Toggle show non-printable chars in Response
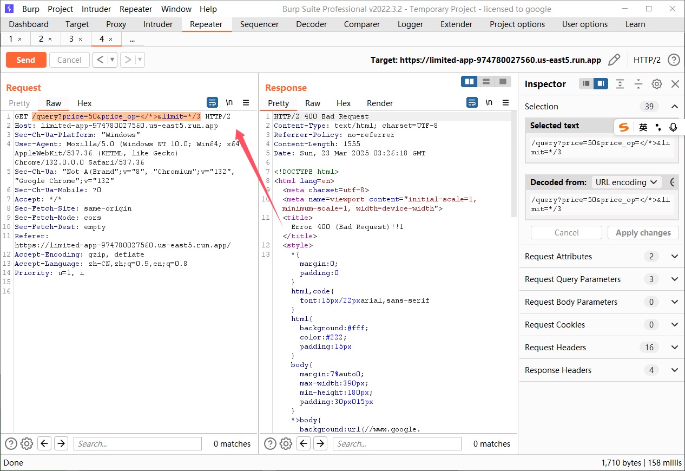 pos(489,102)
